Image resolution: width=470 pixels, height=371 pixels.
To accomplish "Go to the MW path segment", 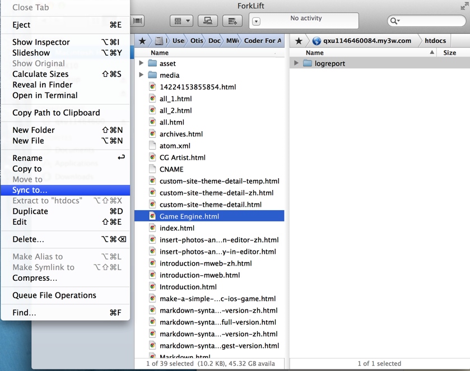I will pos(232,41).
